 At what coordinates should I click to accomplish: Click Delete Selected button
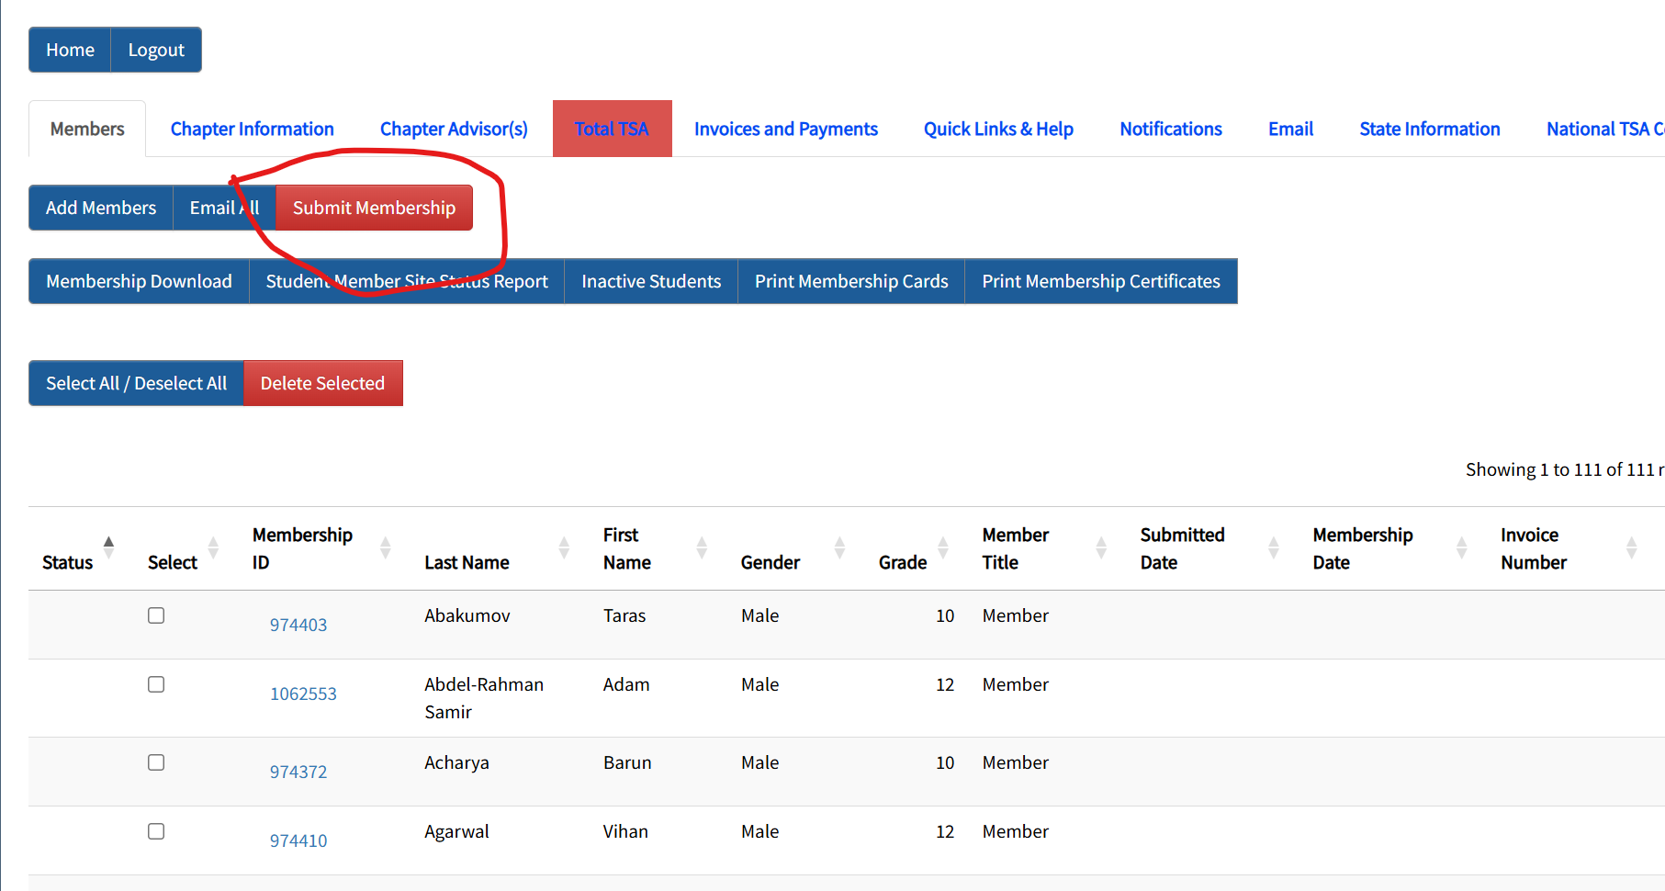(x=322, y=383)
